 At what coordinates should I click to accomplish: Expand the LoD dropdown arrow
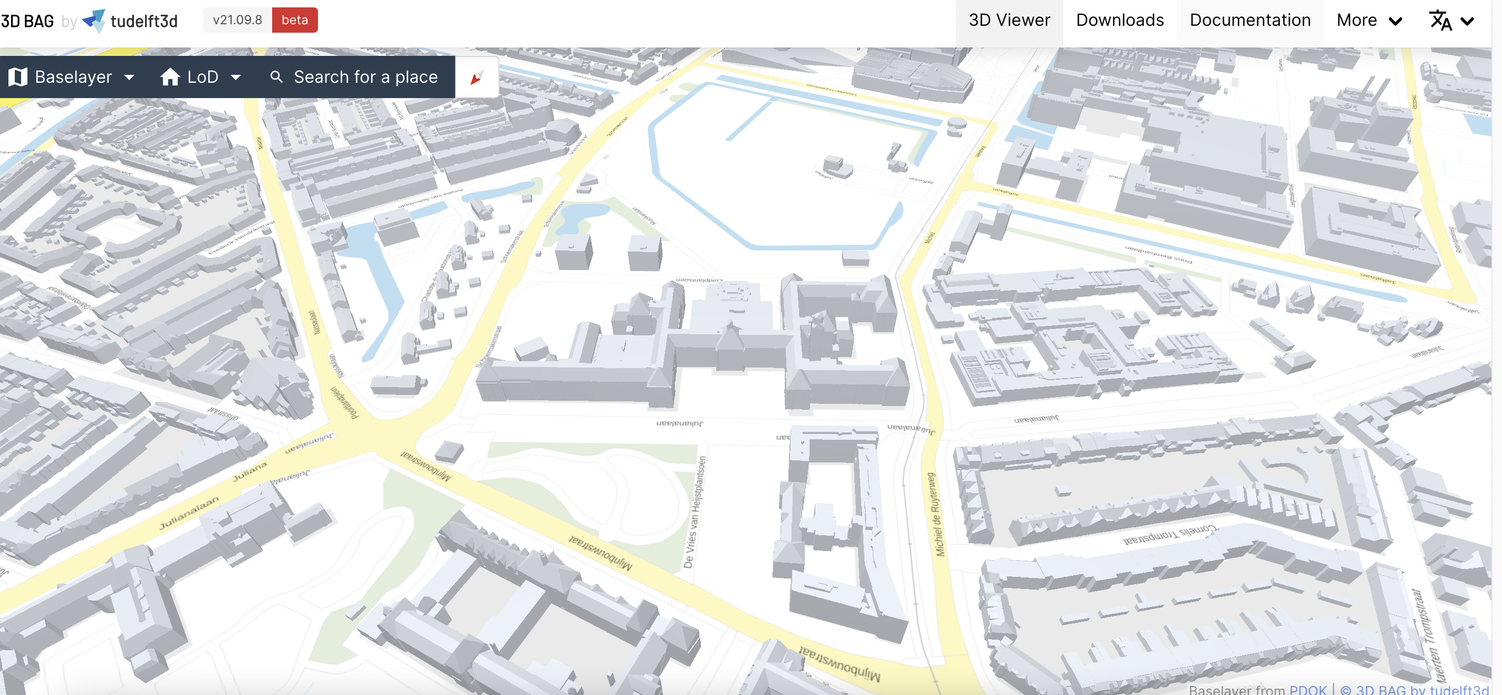[x=236, y=77]
